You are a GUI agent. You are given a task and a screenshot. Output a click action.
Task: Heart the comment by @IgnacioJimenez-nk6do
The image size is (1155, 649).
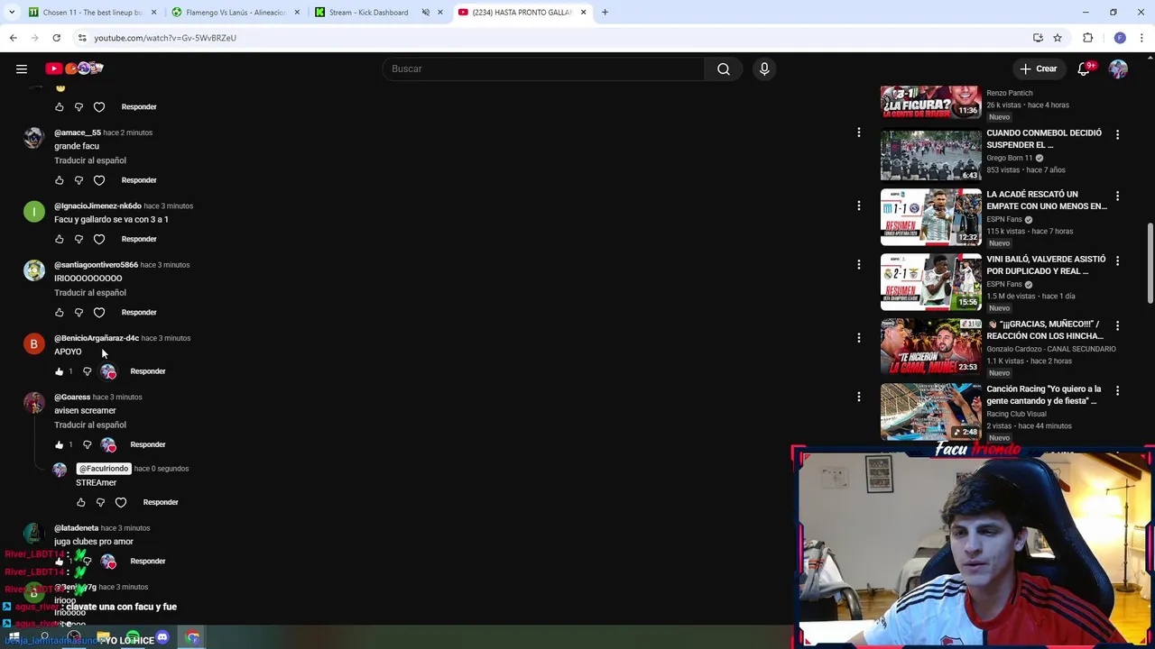(x=99, y=239)
